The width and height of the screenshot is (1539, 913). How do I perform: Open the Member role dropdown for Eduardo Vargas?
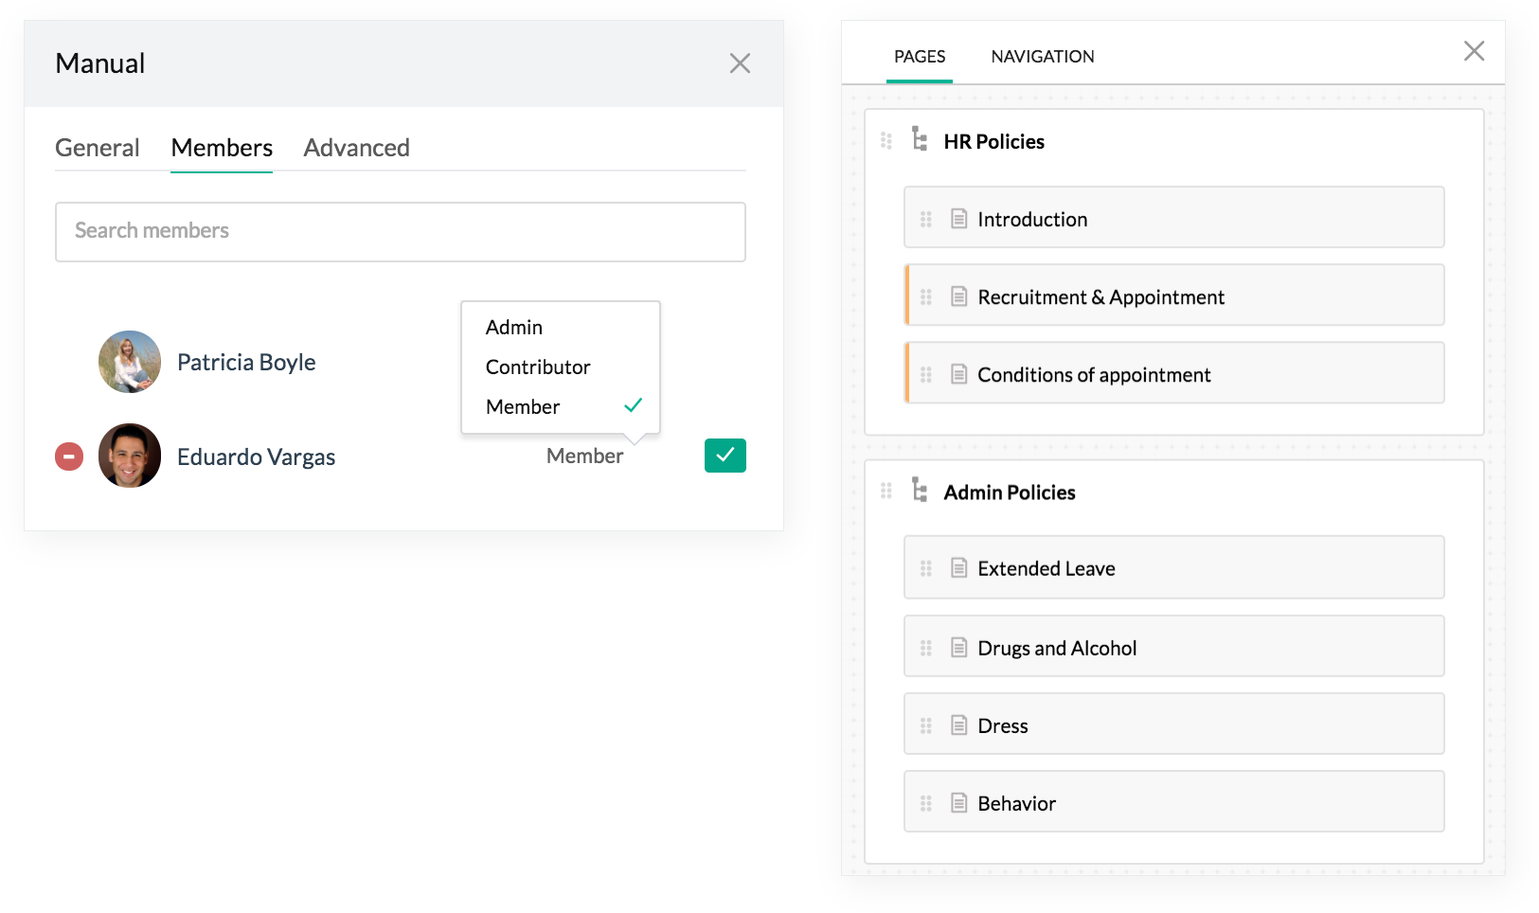coord(584,456)
